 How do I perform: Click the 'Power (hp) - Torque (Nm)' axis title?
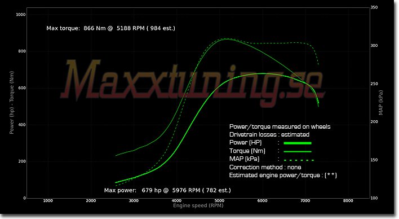click(11, 103)
